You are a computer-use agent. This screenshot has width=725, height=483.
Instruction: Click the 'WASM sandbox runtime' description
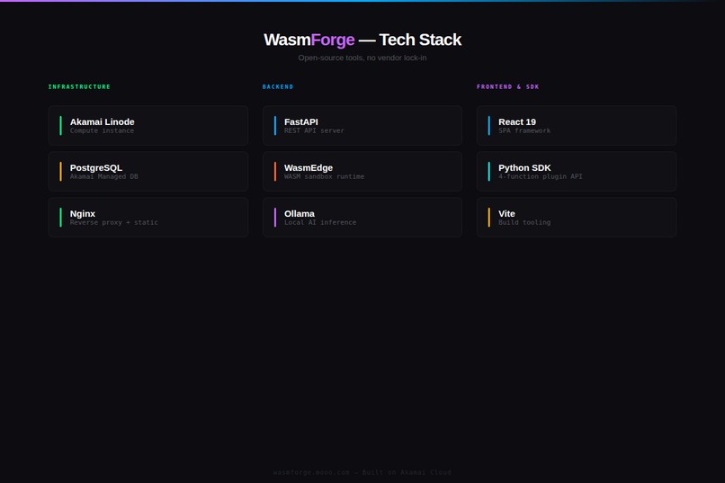(324, 176)
